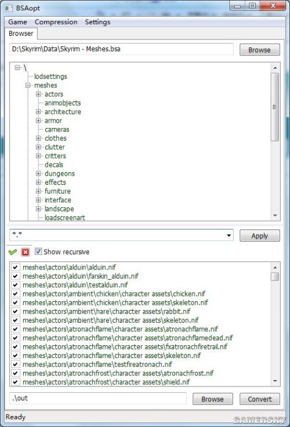
Task: Click the file list scrollbar thumb
Action: coord(275,277)
